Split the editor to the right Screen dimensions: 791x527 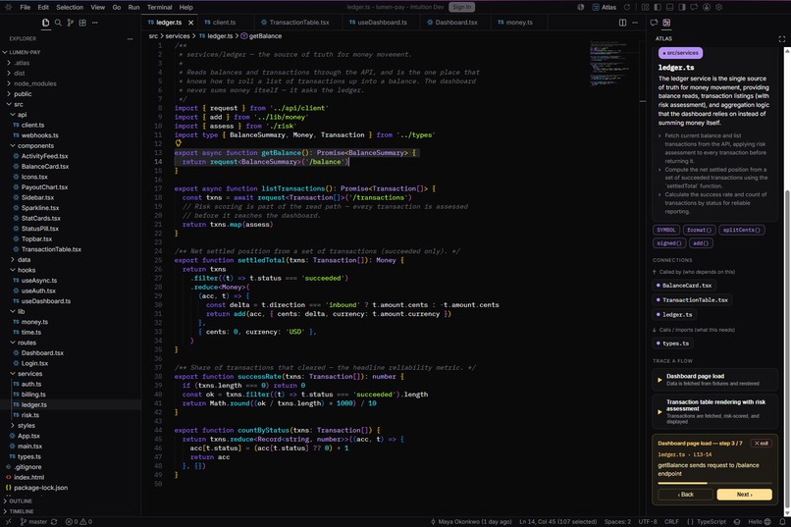(622, 23)
